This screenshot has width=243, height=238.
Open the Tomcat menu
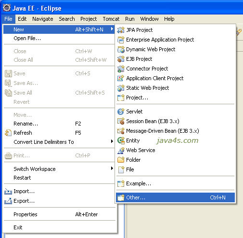pyautogui.click(x=111, y=19)
